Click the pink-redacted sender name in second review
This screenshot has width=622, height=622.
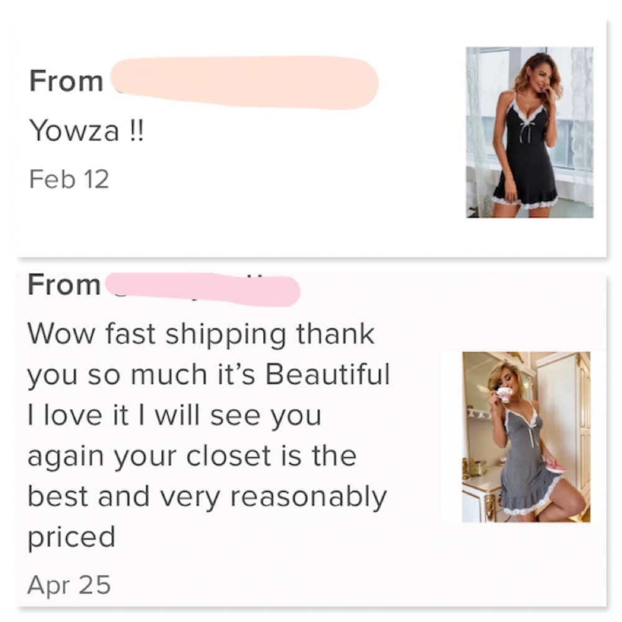(x=202, y=289)
